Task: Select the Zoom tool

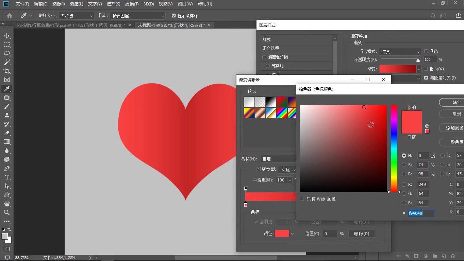Action: [7, 212]
